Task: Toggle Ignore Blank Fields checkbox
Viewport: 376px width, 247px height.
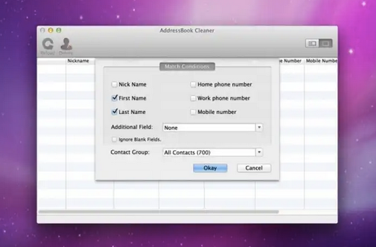Action: coord(114,139)
